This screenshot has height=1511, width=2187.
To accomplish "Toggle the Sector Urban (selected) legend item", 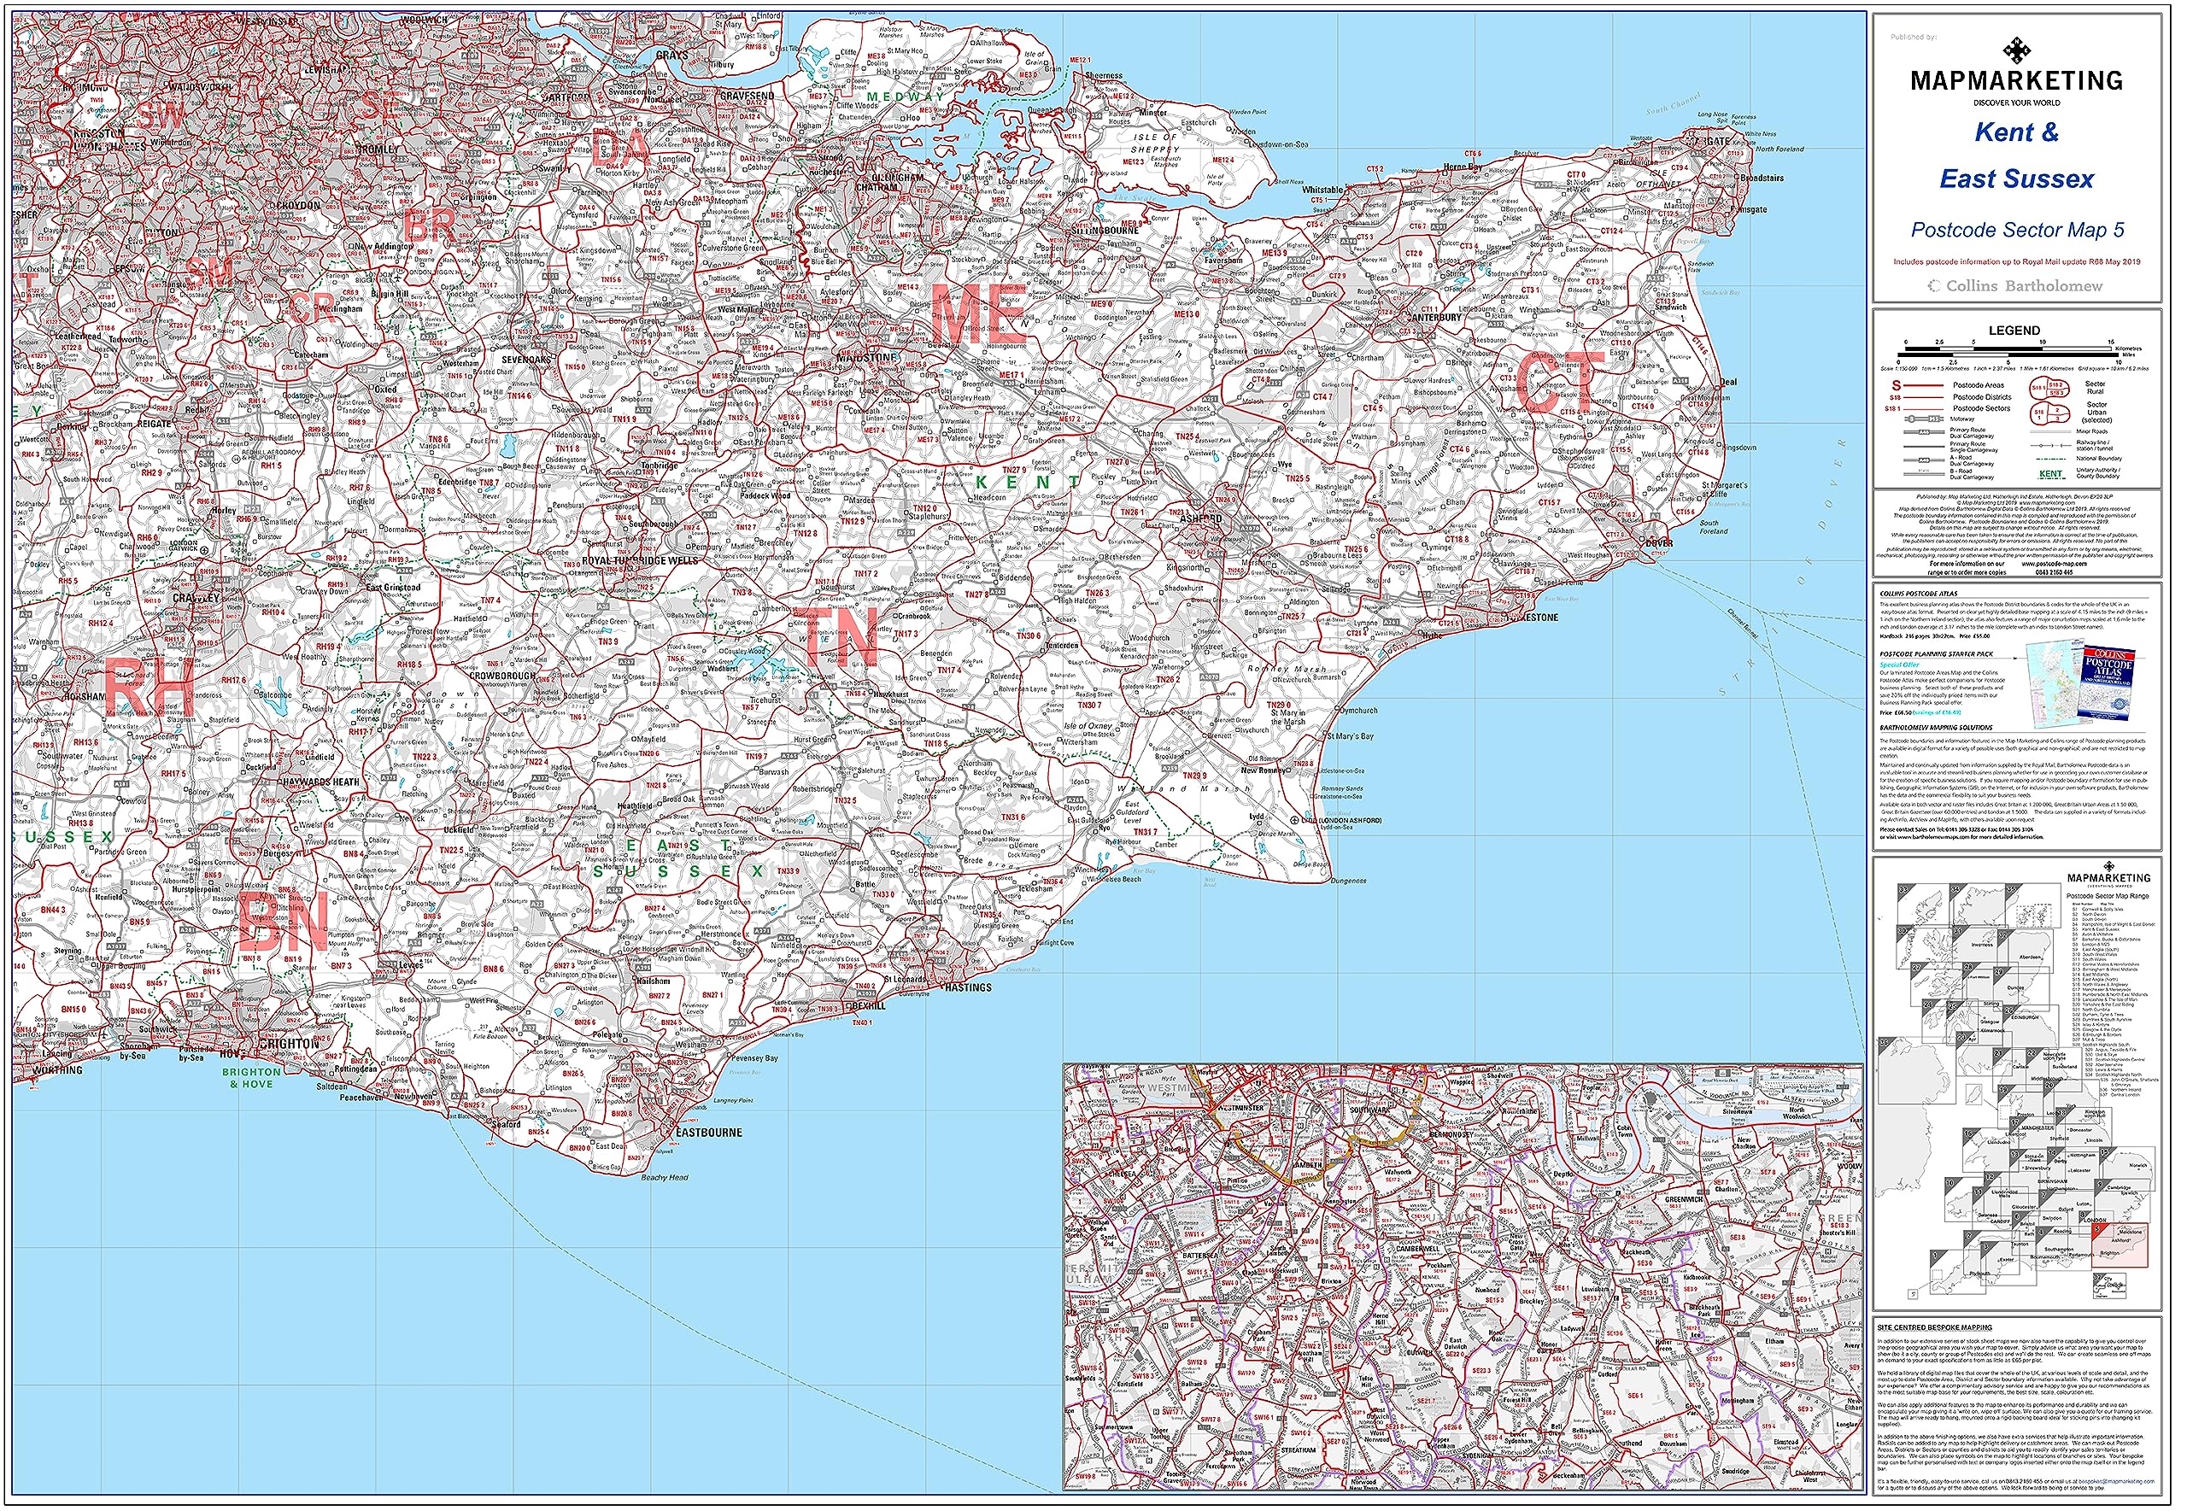I will [x=2050, y=414].
